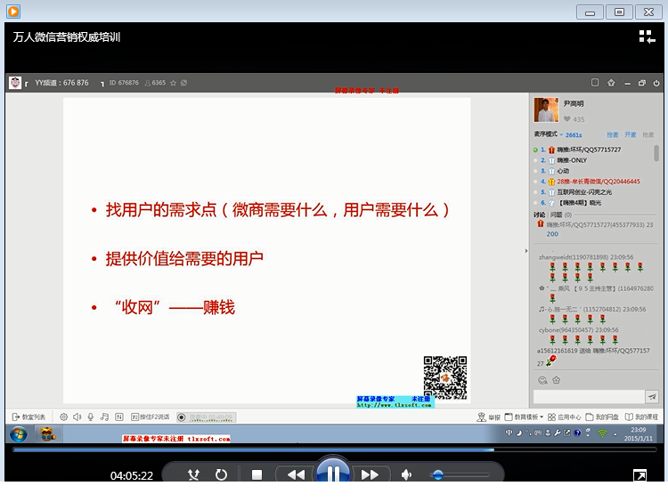Expand the 教育模板 dropdown
The image size is (668, 502).
click(x=524, y=417)
